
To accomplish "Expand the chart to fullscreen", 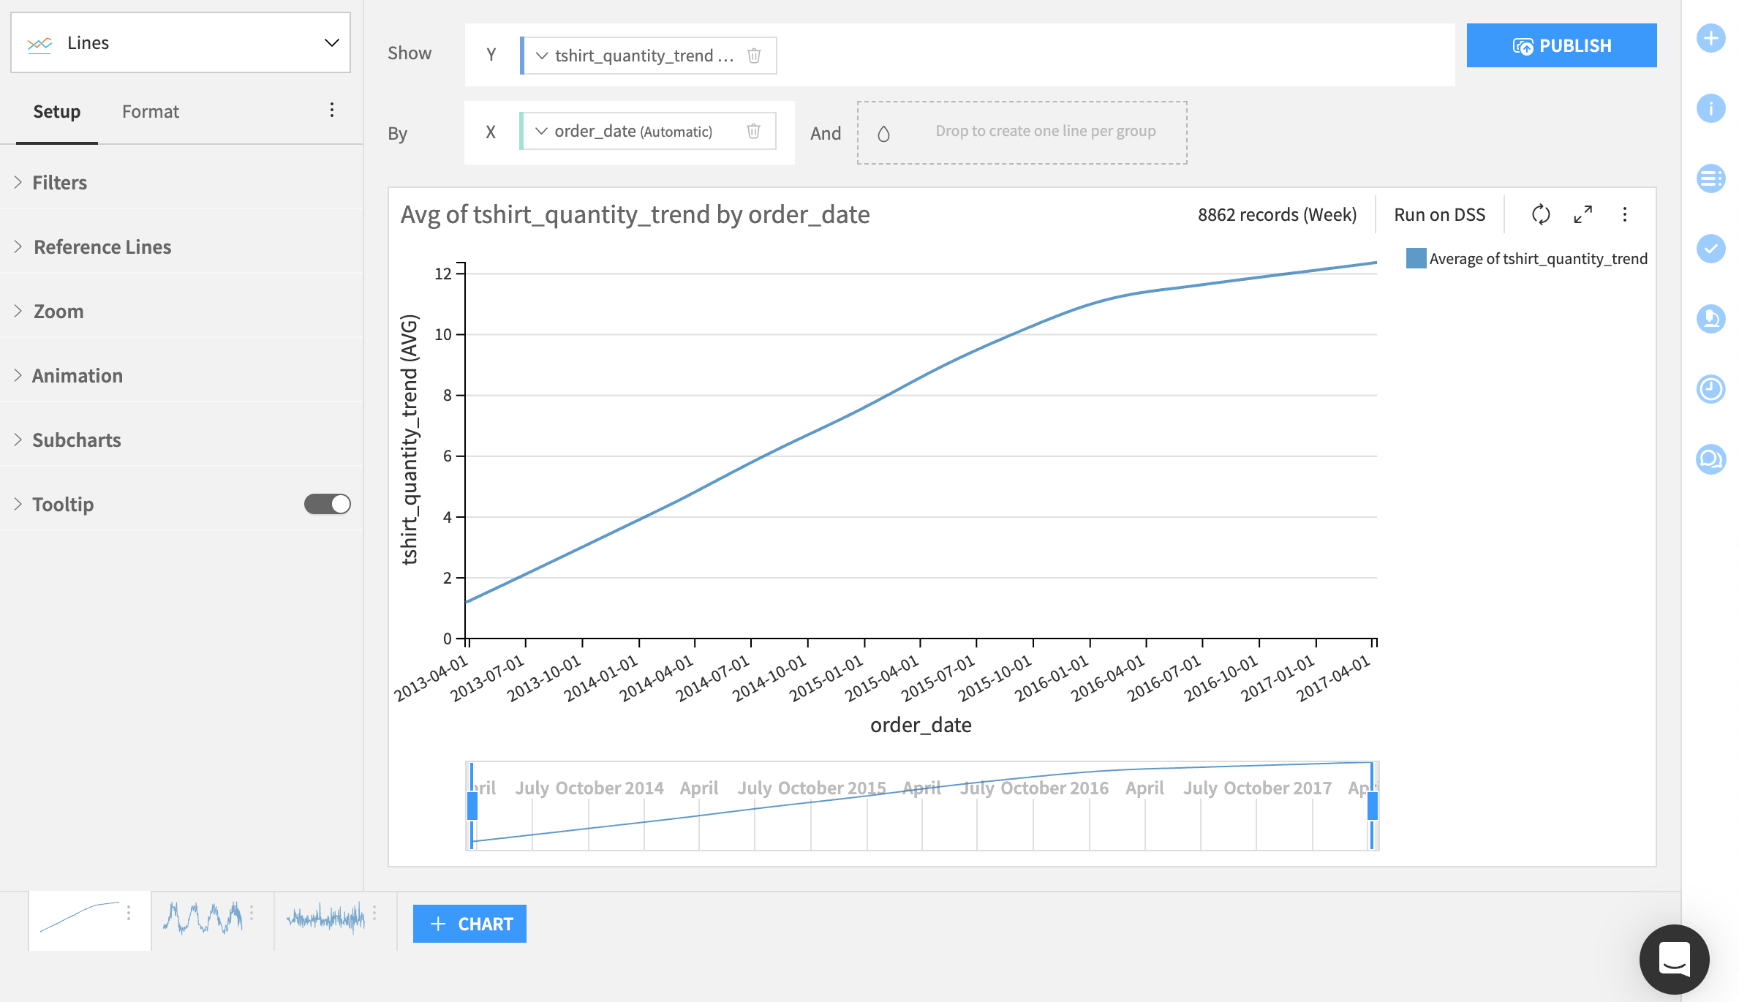I will [x=1583, y=214].
